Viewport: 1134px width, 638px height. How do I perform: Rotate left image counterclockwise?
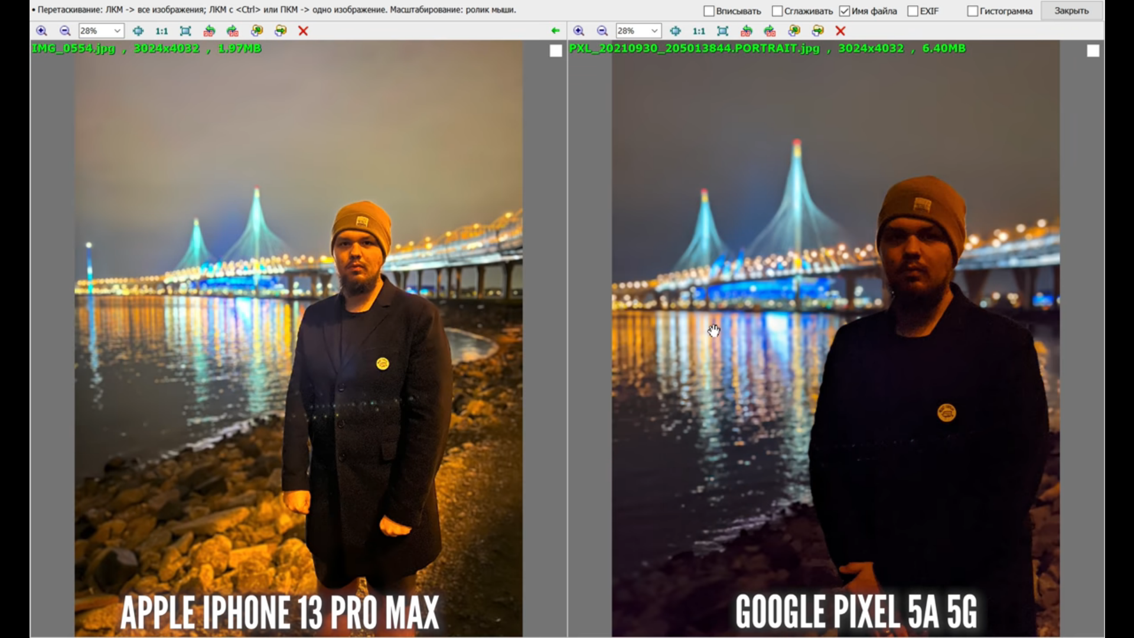click(x=209, y=31)
